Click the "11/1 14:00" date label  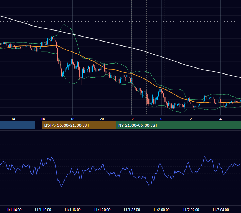click(x=13, y=209)
